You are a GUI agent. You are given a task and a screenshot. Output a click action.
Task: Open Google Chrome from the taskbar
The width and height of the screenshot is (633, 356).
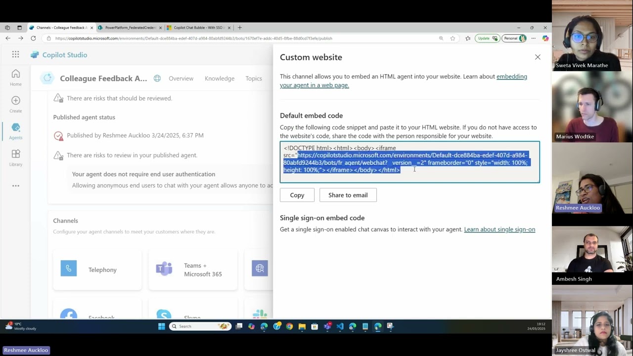point(289,326)
